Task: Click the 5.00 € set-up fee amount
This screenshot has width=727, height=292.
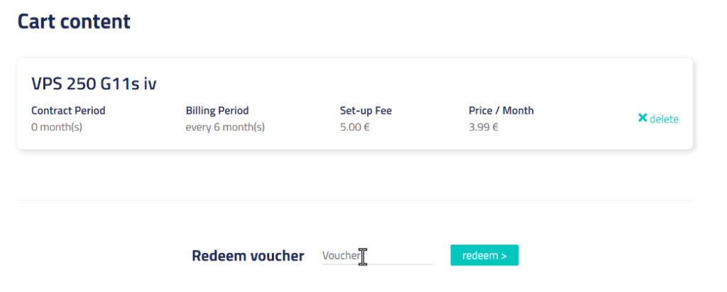Action: [x=355, y=128]
